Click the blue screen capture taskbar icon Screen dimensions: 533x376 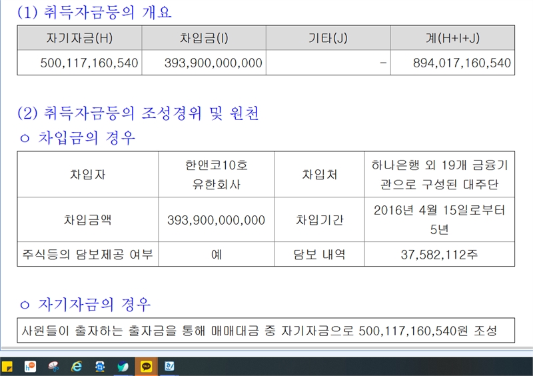[100, 366]
